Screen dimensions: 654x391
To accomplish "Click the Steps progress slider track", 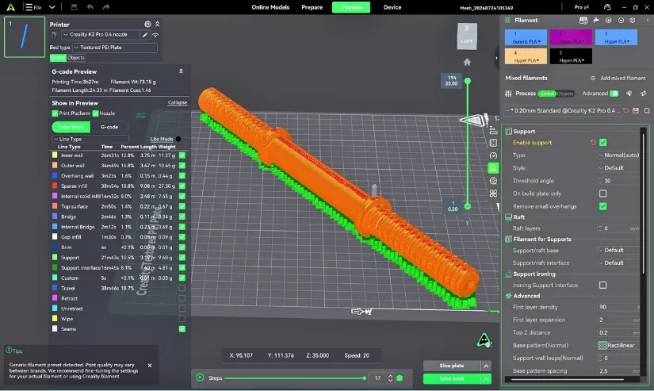I will (x=294, y=378).
